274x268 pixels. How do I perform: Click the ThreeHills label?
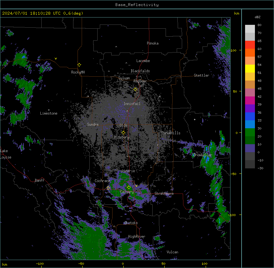[171, 133]
